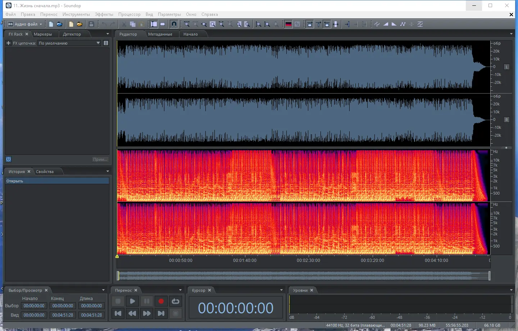Click the 00:02:30:00 mark on time ruler
This screenshot has height=331, width=518.
click(308, 260)
